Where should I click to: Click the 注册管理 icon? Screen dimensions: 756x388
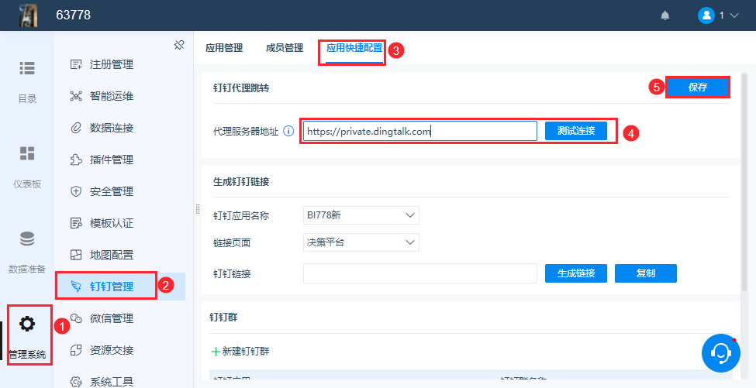(76, 64)
